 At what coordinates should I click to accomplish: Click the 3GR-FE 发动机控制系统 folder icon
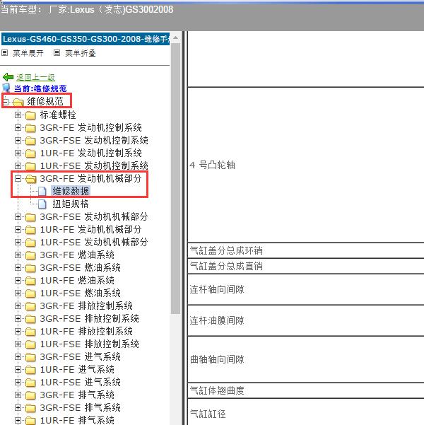[x=30, y=128]
